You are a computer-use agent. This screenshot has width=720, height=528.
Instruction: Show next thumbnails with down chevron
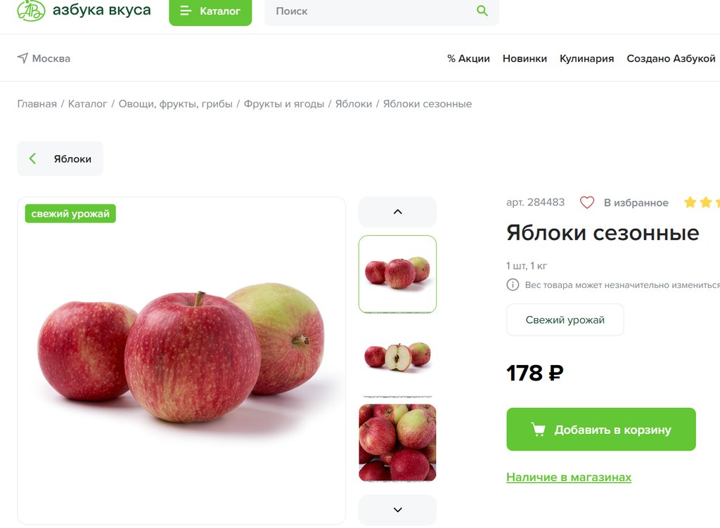tap(398, 510)
